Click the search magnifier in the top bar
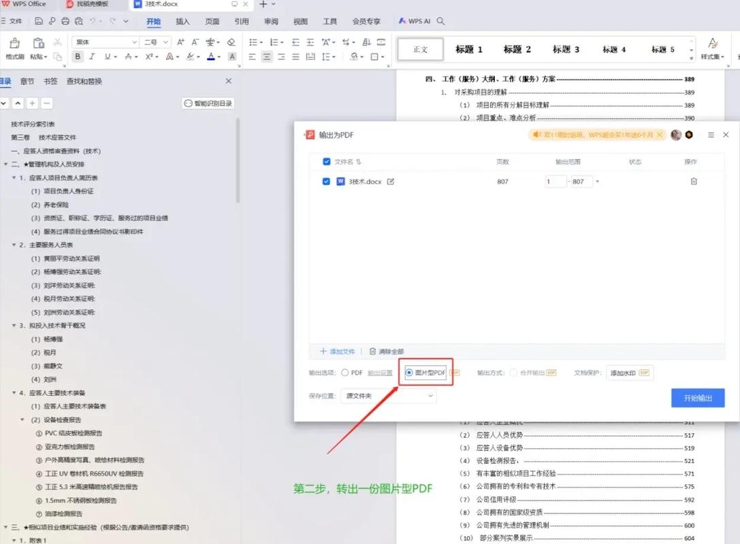This screenshot has height=544, width=740. click(x=440, y=21)
